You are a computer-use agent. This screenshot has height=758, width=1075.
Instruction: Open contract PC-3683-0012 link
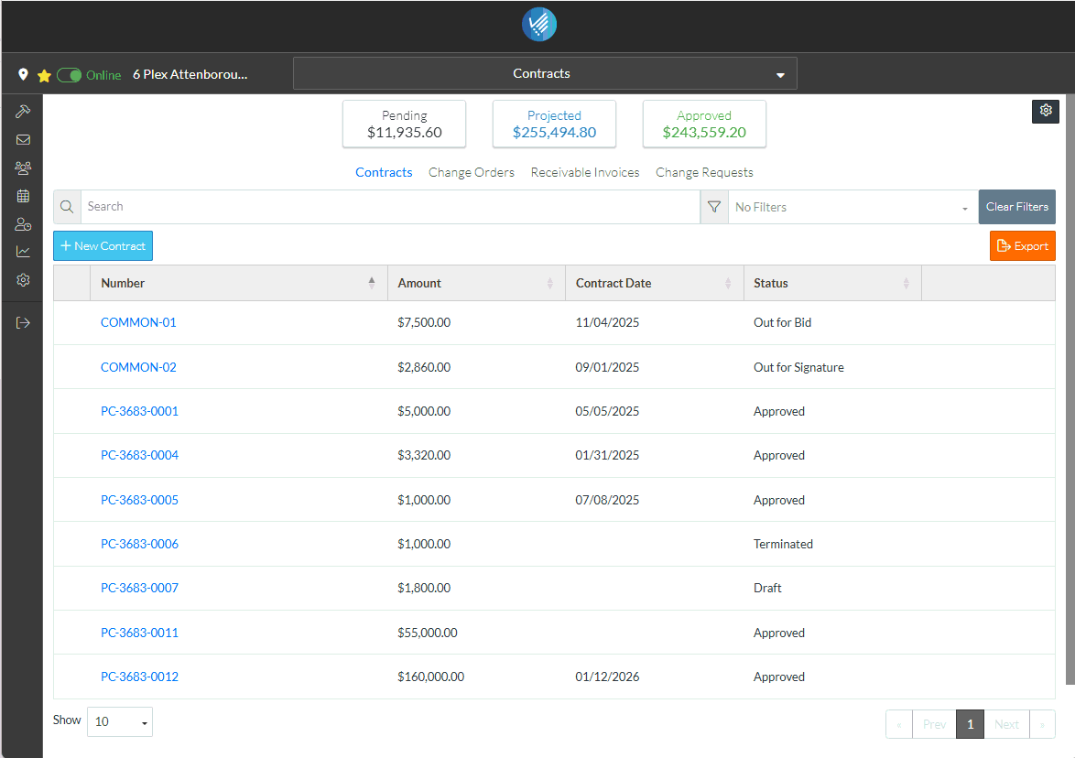coord(139,677)
